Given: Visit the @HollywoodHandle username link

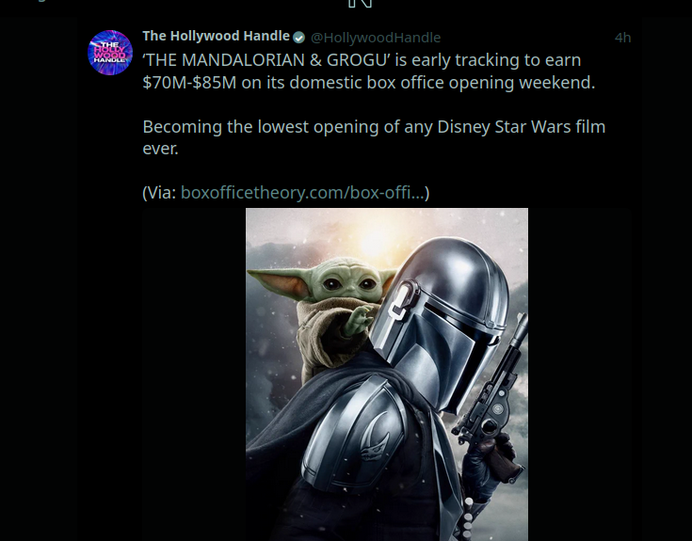Looking at the screenshot, I should 376,38.
